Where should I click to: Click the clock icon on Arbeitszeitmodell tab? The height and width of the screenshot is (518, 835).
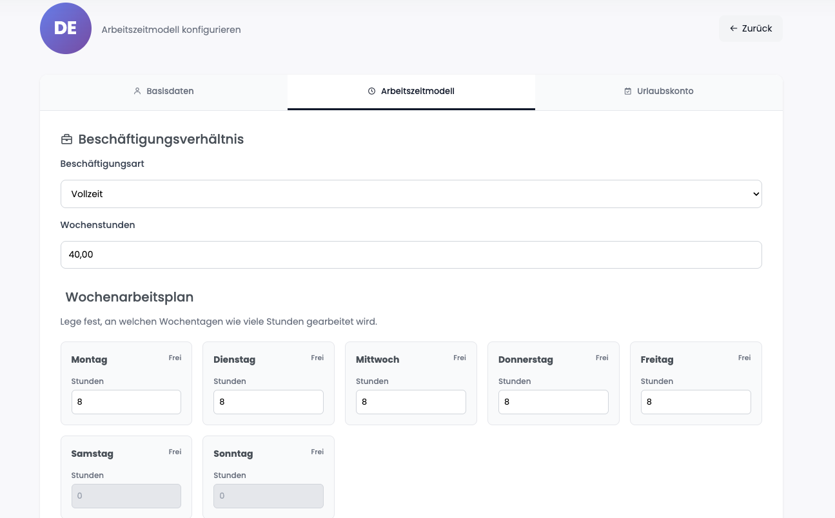click(371, 91)
